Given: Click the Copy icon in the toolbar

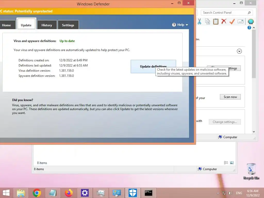Looking at the screenshot, I should point(208,21).
